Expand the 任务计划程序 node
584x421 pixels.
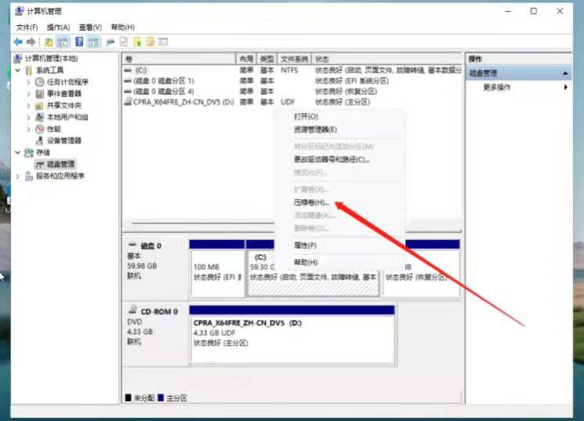coord(29,82)
